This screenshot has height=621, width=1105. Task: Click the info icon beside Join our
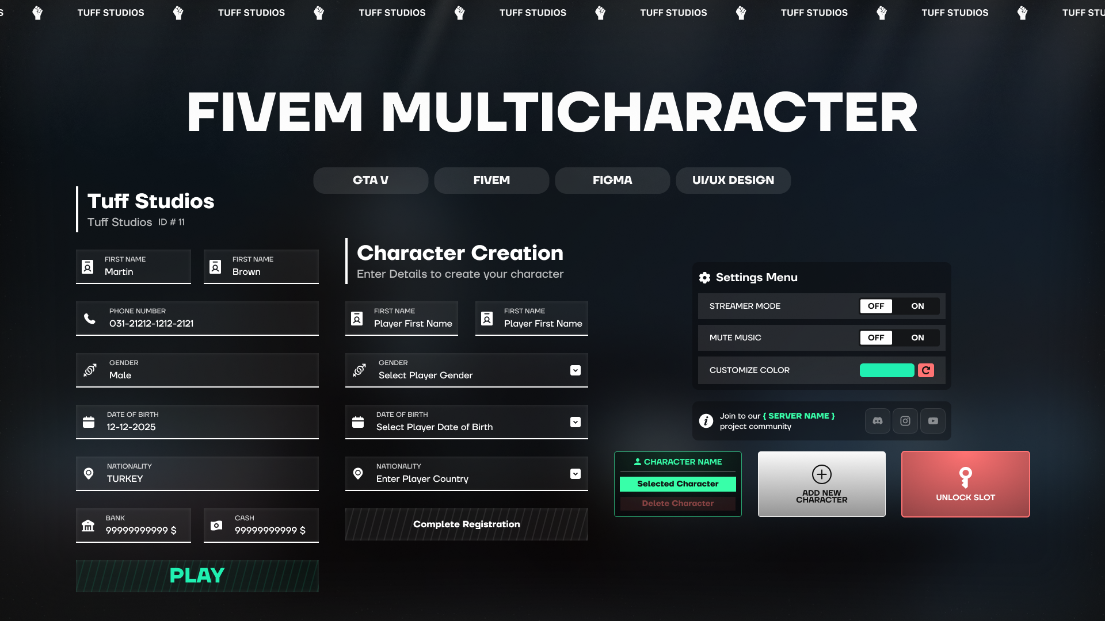(706, 421)
